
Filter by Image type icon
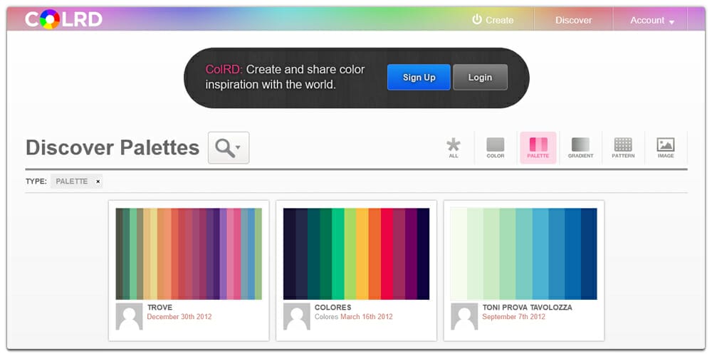point(666,147)
